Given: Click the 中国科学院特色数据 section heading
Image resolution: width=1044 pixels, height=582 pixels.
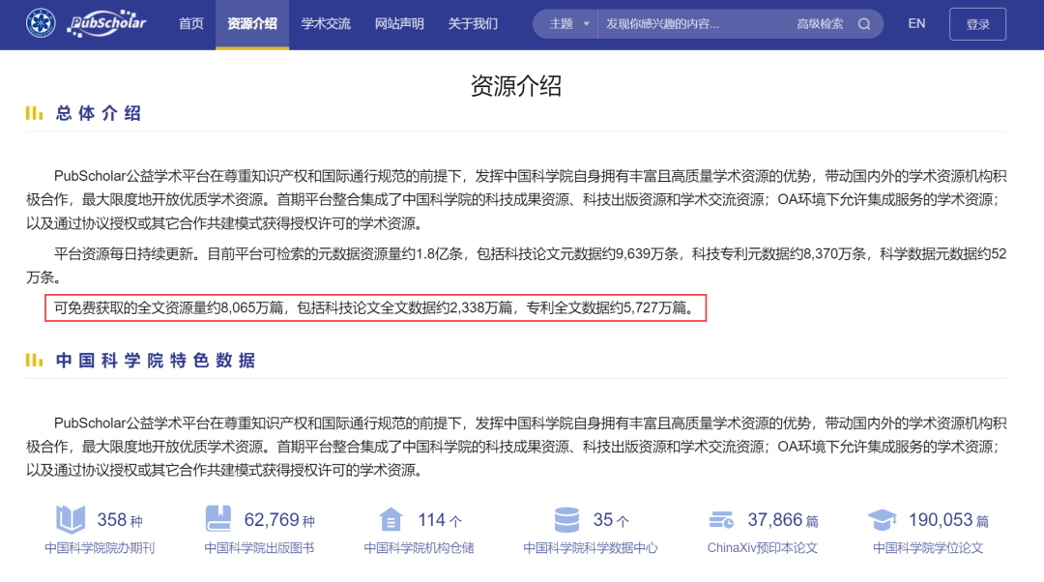Looking at the screenshot, I should pos(156,361).
